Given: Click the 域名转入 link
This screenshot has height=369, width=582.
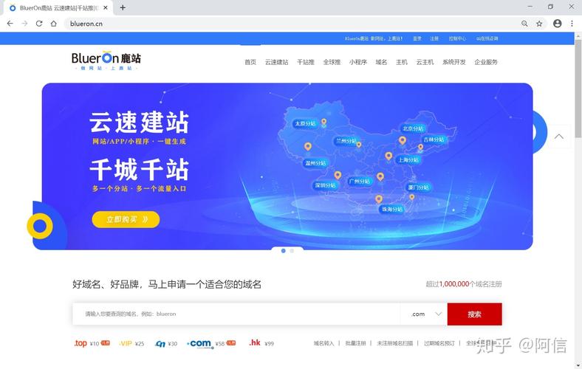Looking at the screenshot, I should pos(323,343).
